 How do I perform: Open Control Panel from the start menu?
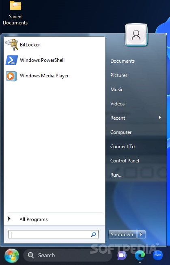[125, 160]
